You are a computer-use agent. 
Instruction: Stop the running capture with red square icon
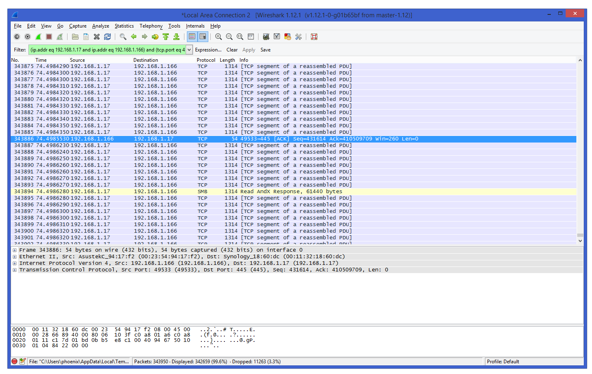coord(49,37)
